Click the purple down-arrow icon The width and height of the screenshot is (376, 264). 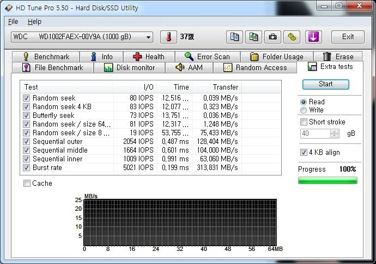tap(313, 37)
